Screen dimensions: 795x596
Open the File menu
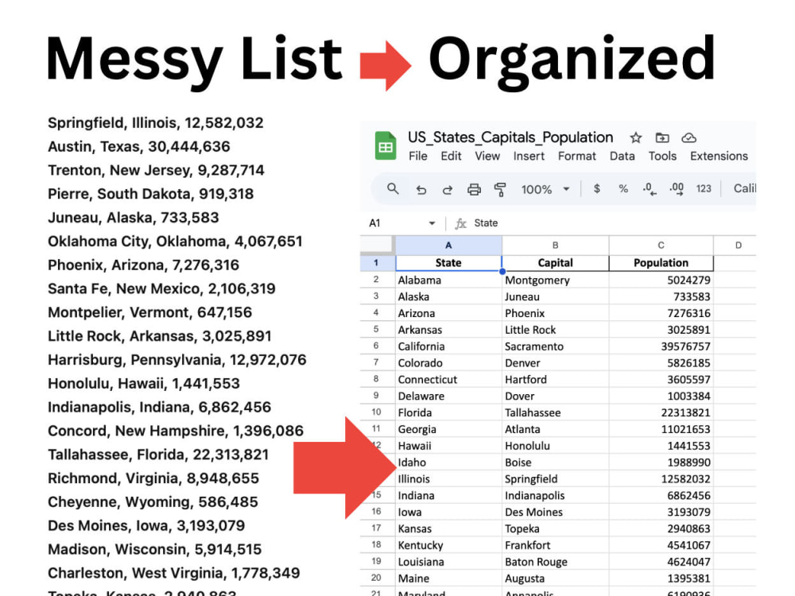[418, 156]
